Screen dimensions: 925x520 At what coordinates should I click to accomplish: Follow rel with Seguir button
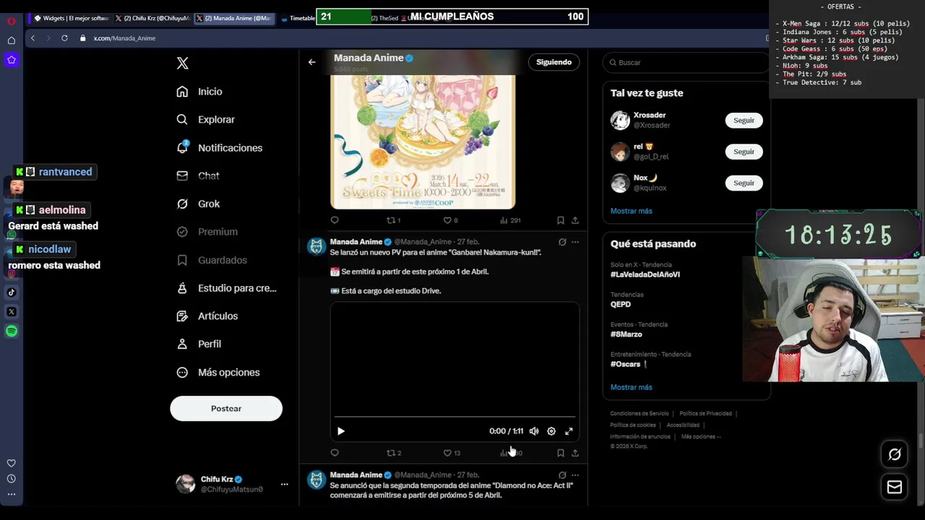[744, 152]
